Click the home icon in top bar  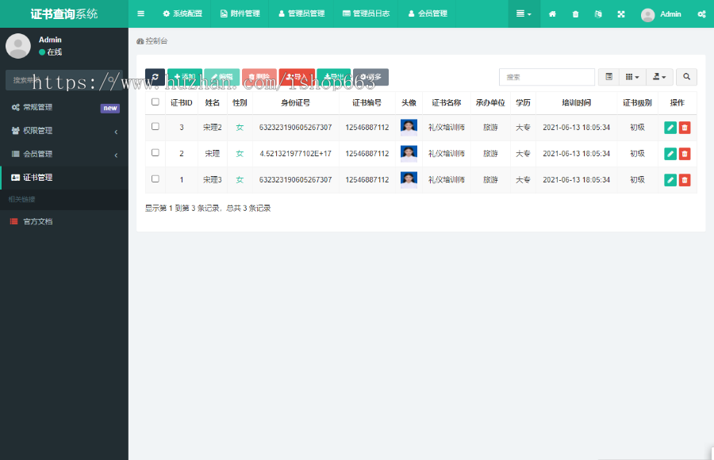552,14
